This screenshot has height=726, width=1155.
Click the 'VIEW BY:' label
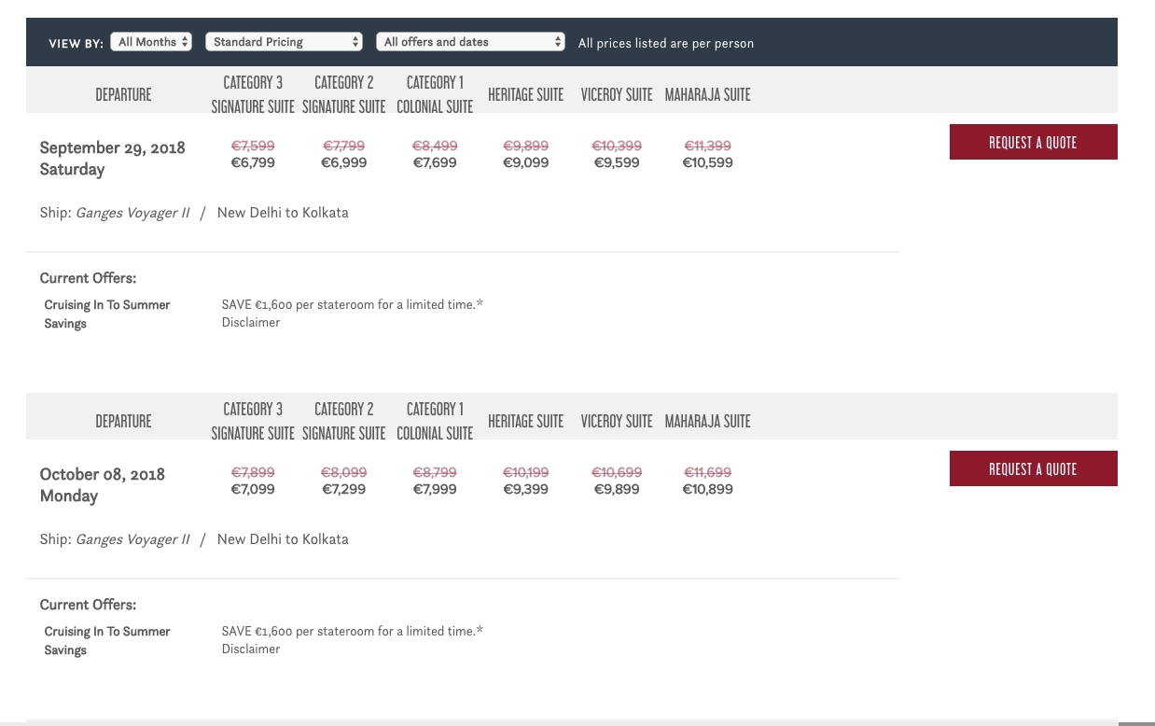point(76,43)
